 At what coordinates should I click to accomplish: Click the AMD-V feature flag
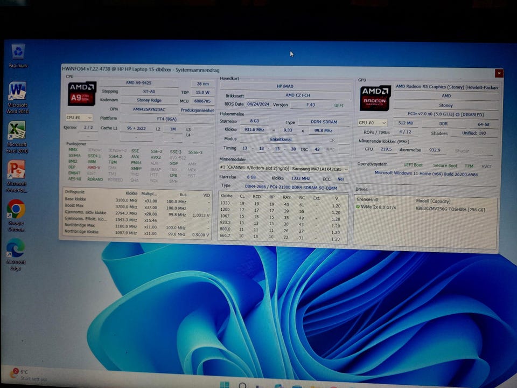point(94,167)
